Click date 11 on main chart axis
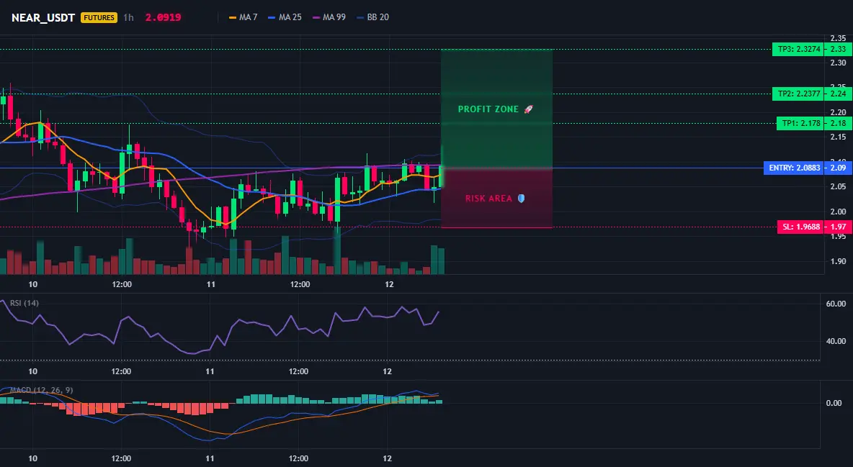This screenshot has width=853, height=467. (211, 284)
